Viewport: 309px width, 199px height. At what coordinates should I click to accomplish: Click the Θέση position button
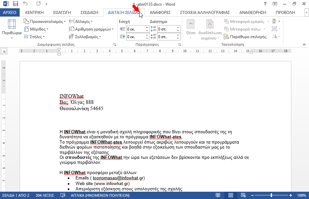point(190,29)
